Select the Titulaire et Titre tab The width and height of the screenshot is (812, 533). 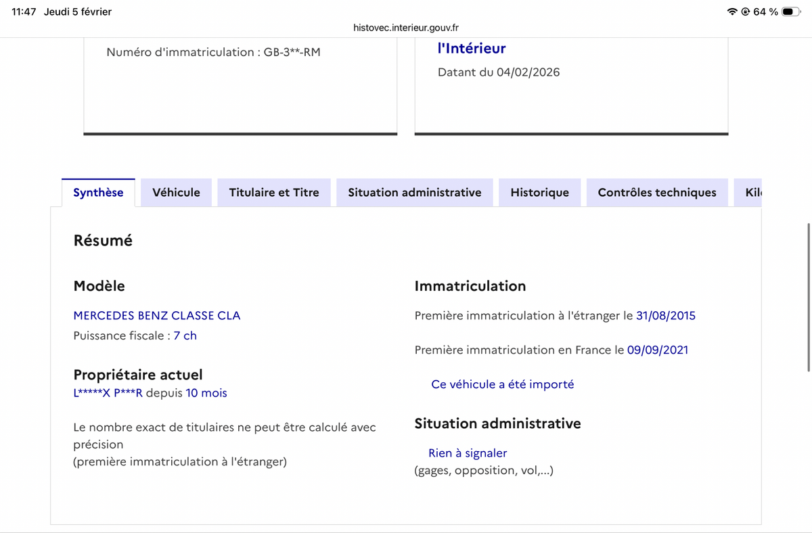[274, 193]
